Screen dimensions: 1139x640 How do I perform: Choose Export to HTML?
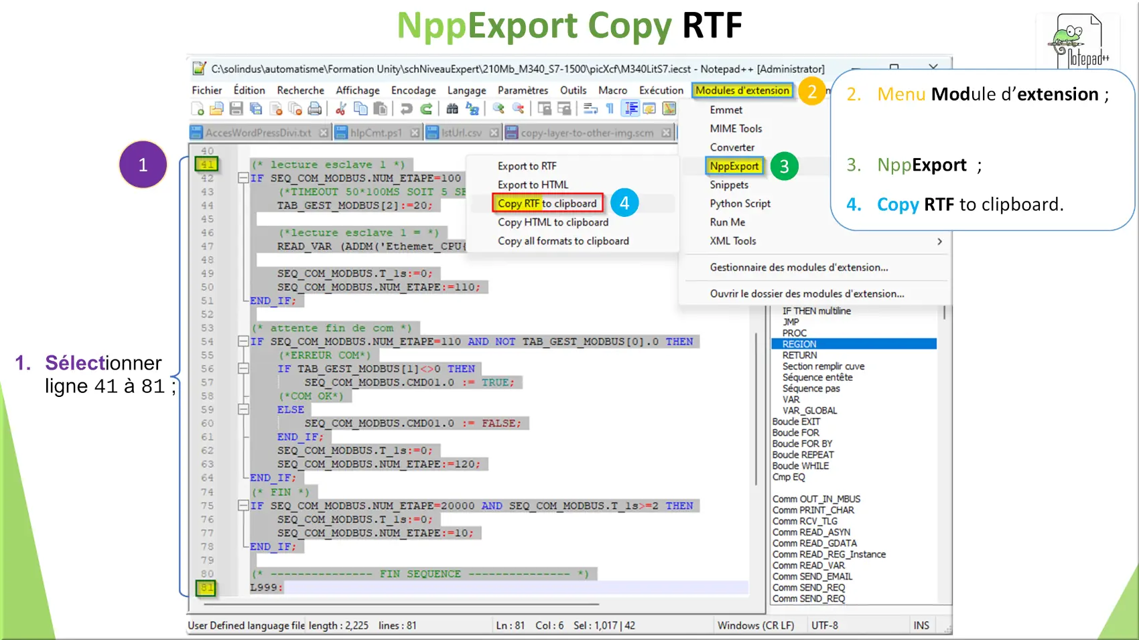coord(533,185)
